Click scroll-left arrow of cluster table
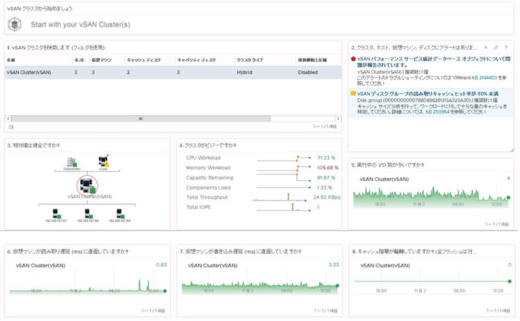 click(x=8, y=119)
